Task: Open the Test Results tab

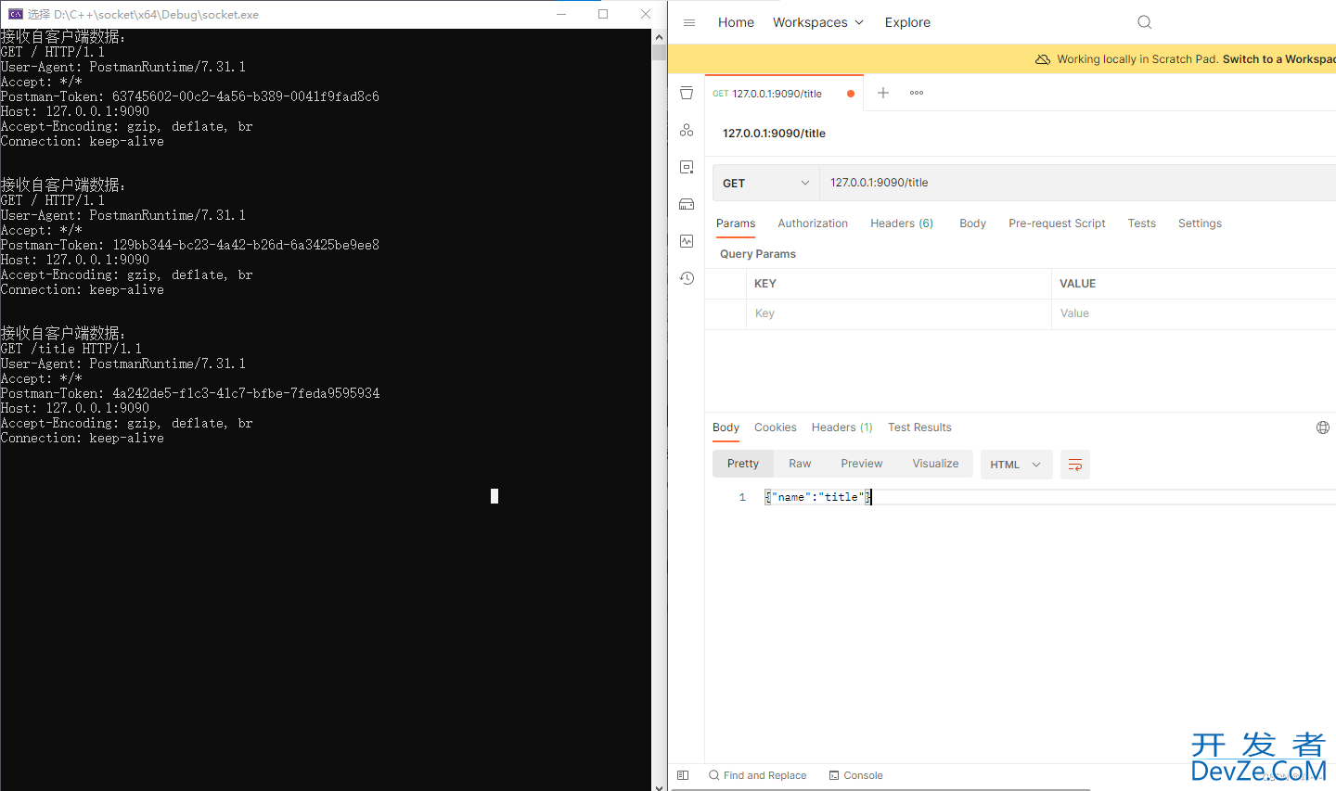Action: (919, 427)
